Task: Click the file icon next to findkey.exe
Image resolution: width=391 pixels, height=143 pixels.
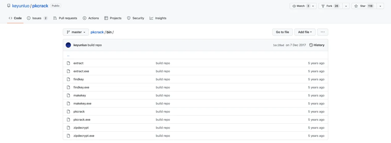Action: [x=68, y=87]
